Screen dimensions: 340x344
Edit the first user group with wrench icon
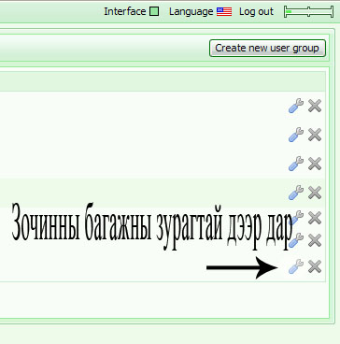[296, 106]
